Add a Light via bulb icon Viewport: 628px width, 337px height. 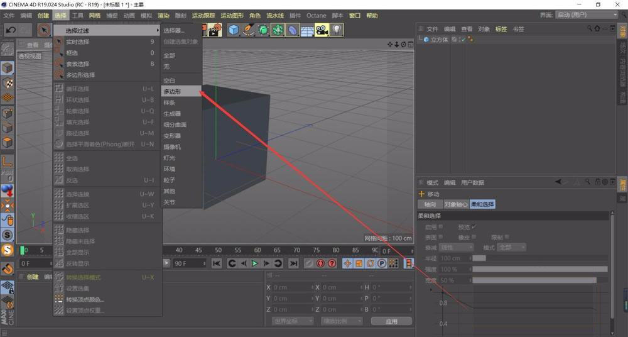(x=337, y=30)
